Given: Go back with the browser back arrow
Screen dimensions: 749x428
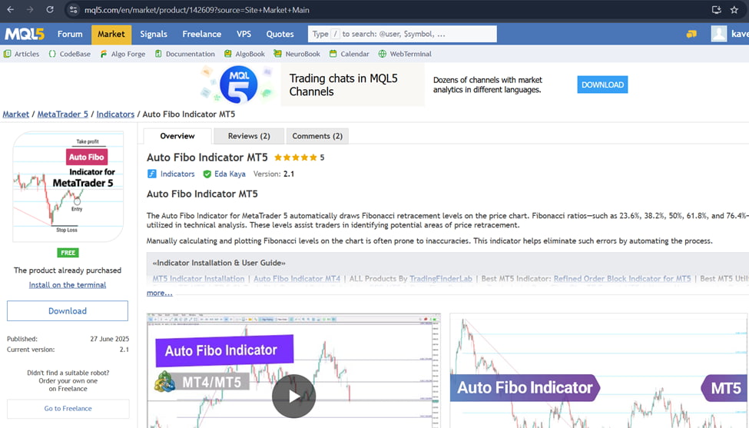Looking at the screenshot, I should pos(10,9).
